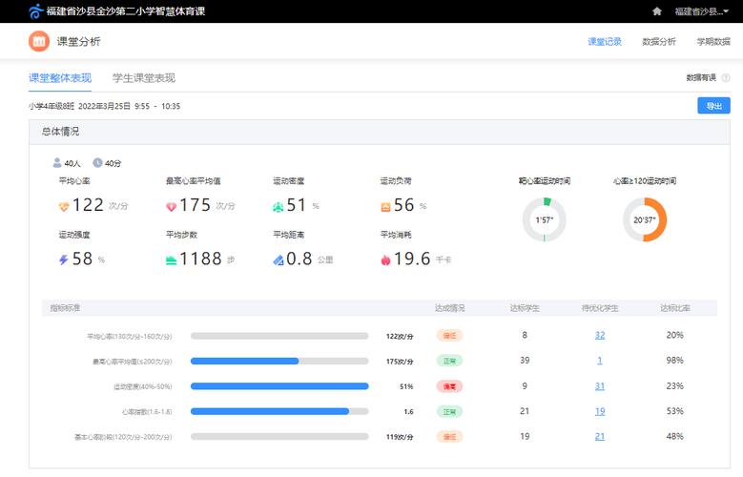Click the 课堂分析 page title
This screenshot has width=743, height=477.
pos(78,42)
